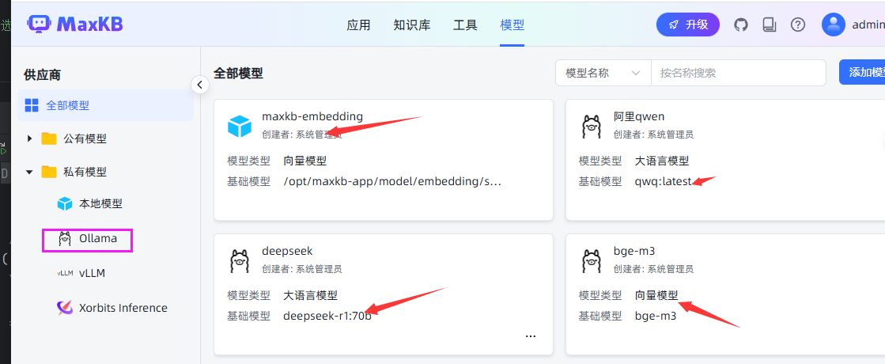Select 全部模型 in the supplier list
This screenshot has width=885, height=364.
(x=105, y=105)
